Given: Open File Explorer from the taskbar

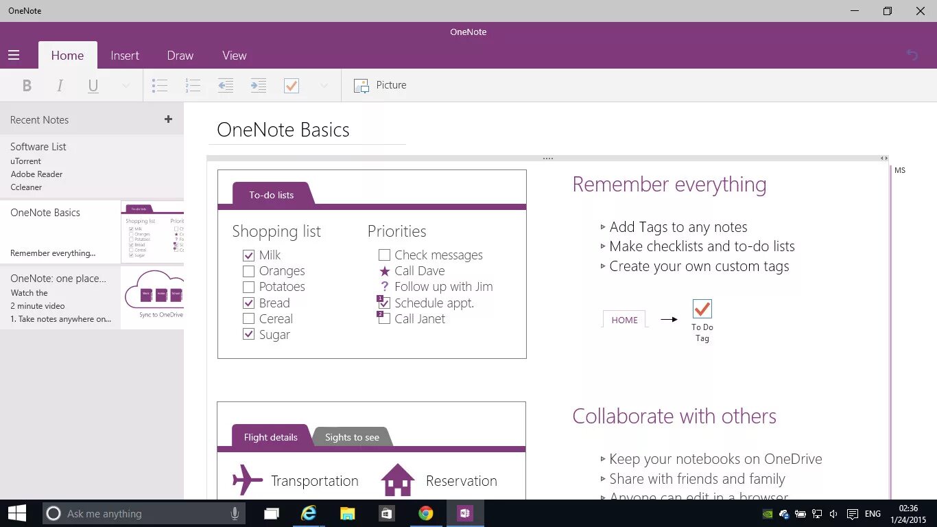Looking at the screenshot, I should point(348,513).
